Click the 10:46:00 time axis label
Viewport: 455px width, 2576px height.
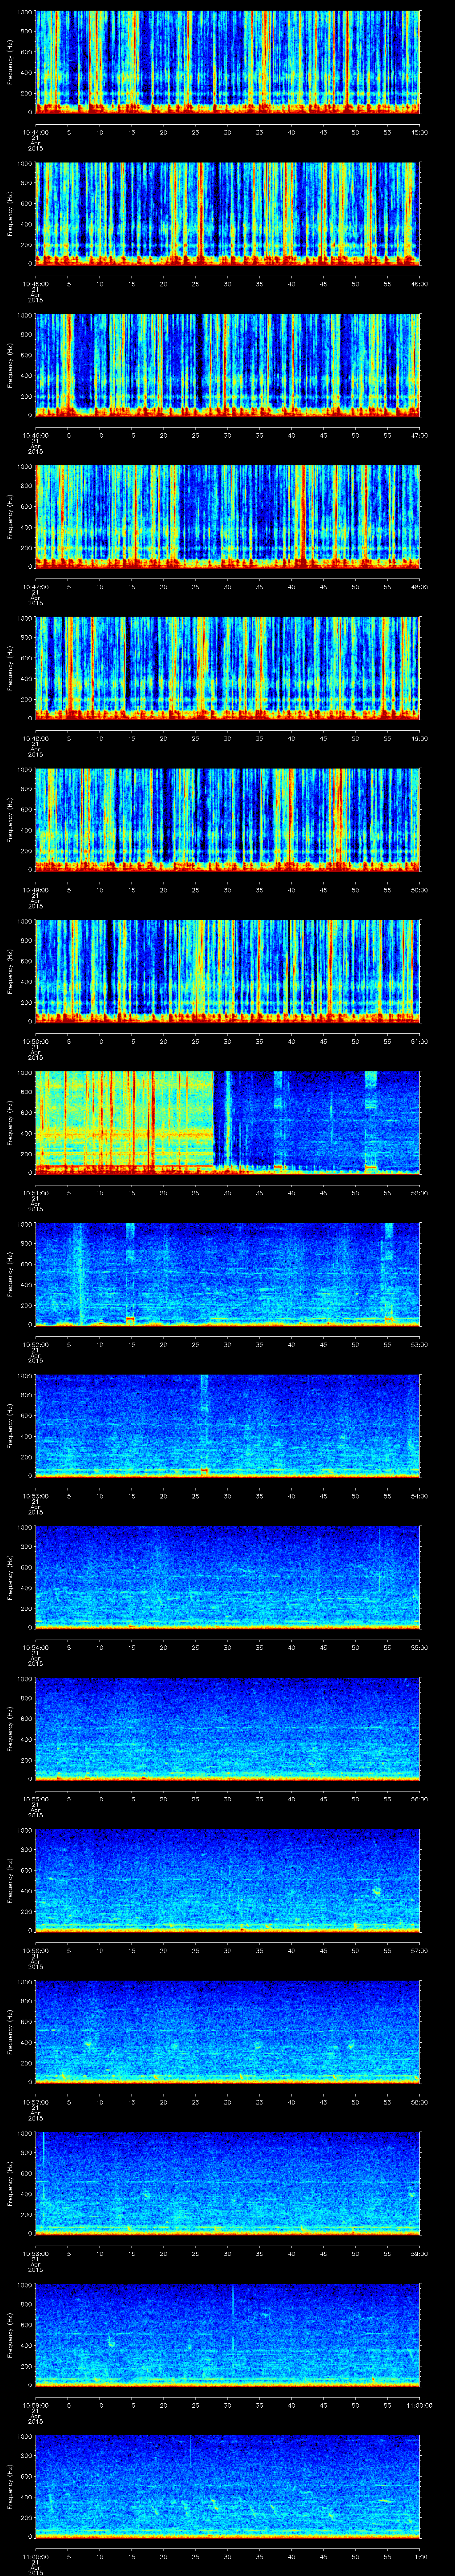(35, 435)
